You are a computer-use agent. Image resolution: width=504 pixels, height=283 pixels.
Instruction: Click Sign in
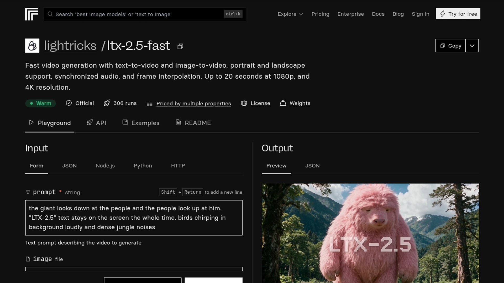421,14
